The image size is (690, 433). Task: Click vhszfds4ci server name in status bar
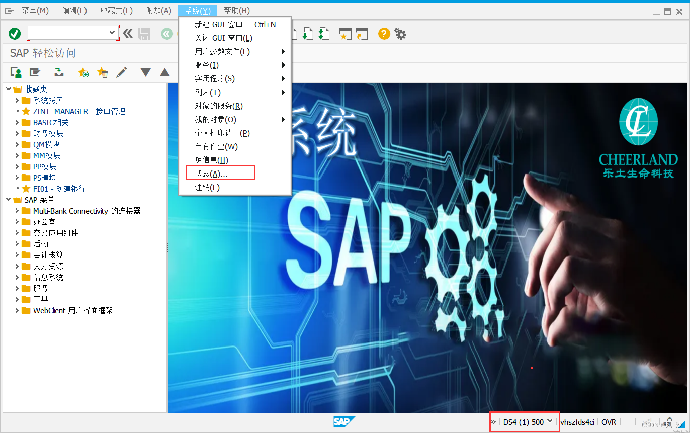[577, 422]
